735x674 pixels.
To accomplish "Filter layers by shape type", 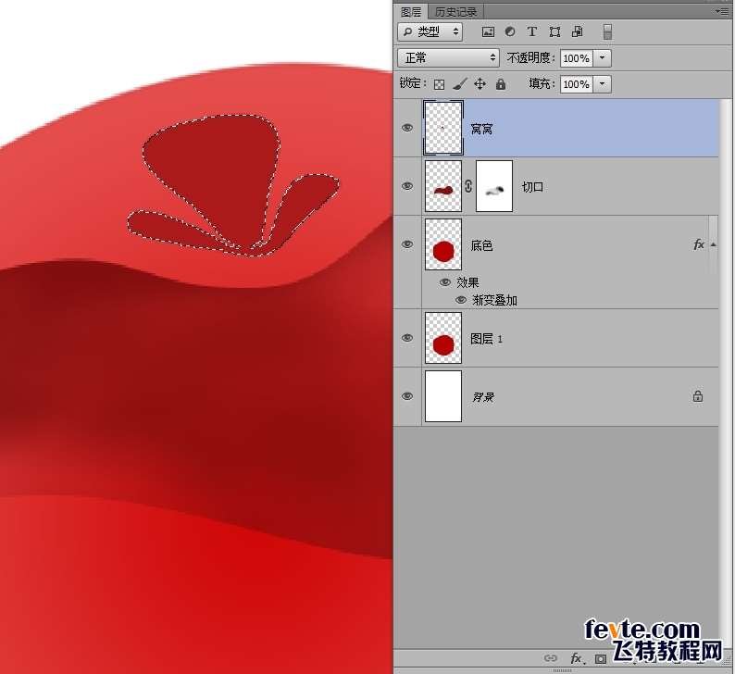I will 554,32.
